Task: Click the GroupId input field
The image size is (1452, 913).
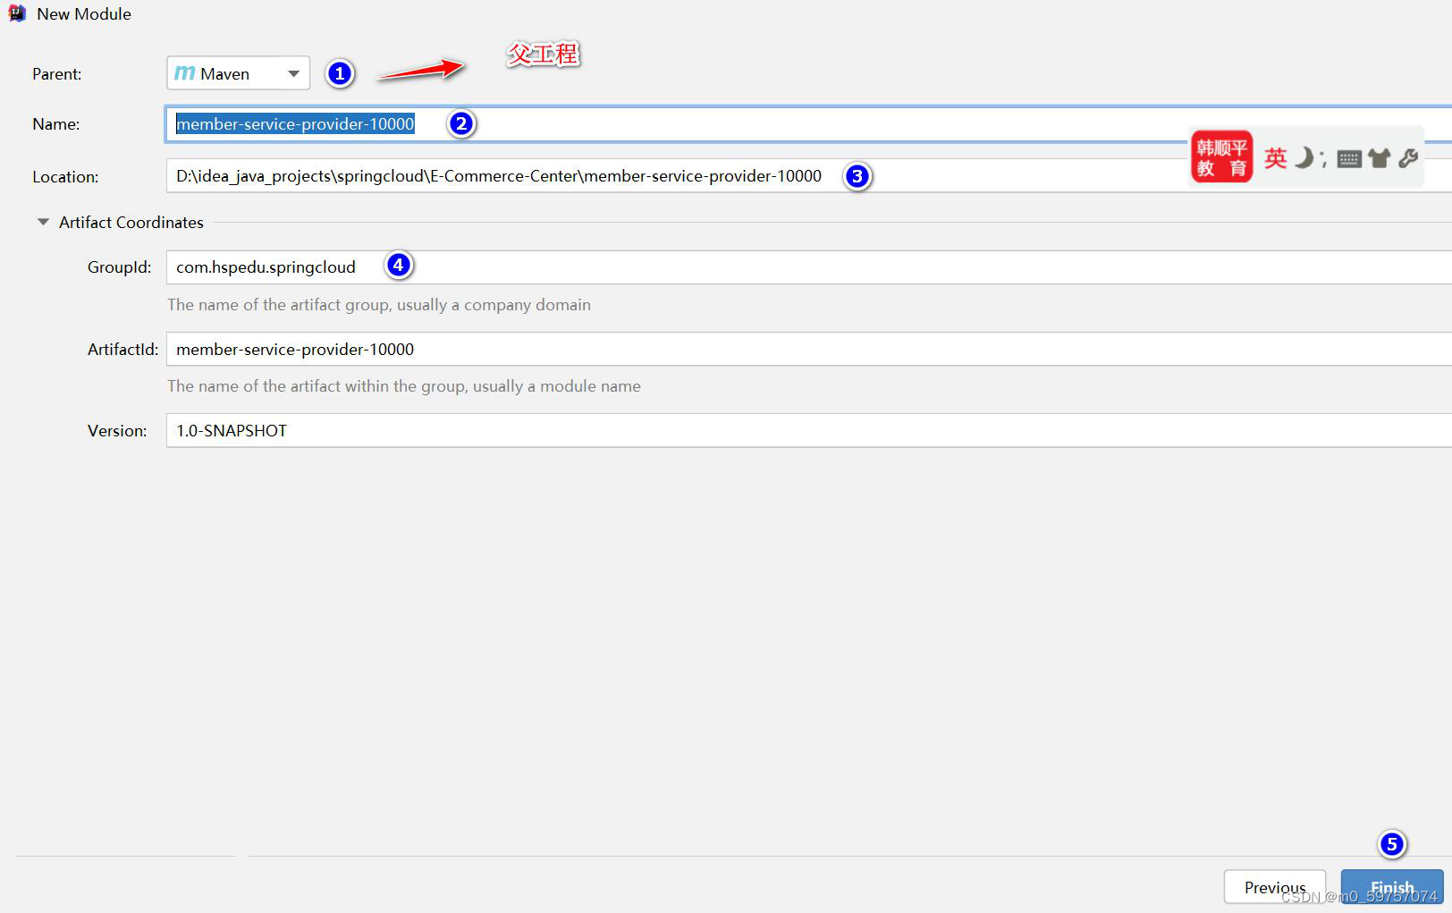Action: tap(808, 267)
